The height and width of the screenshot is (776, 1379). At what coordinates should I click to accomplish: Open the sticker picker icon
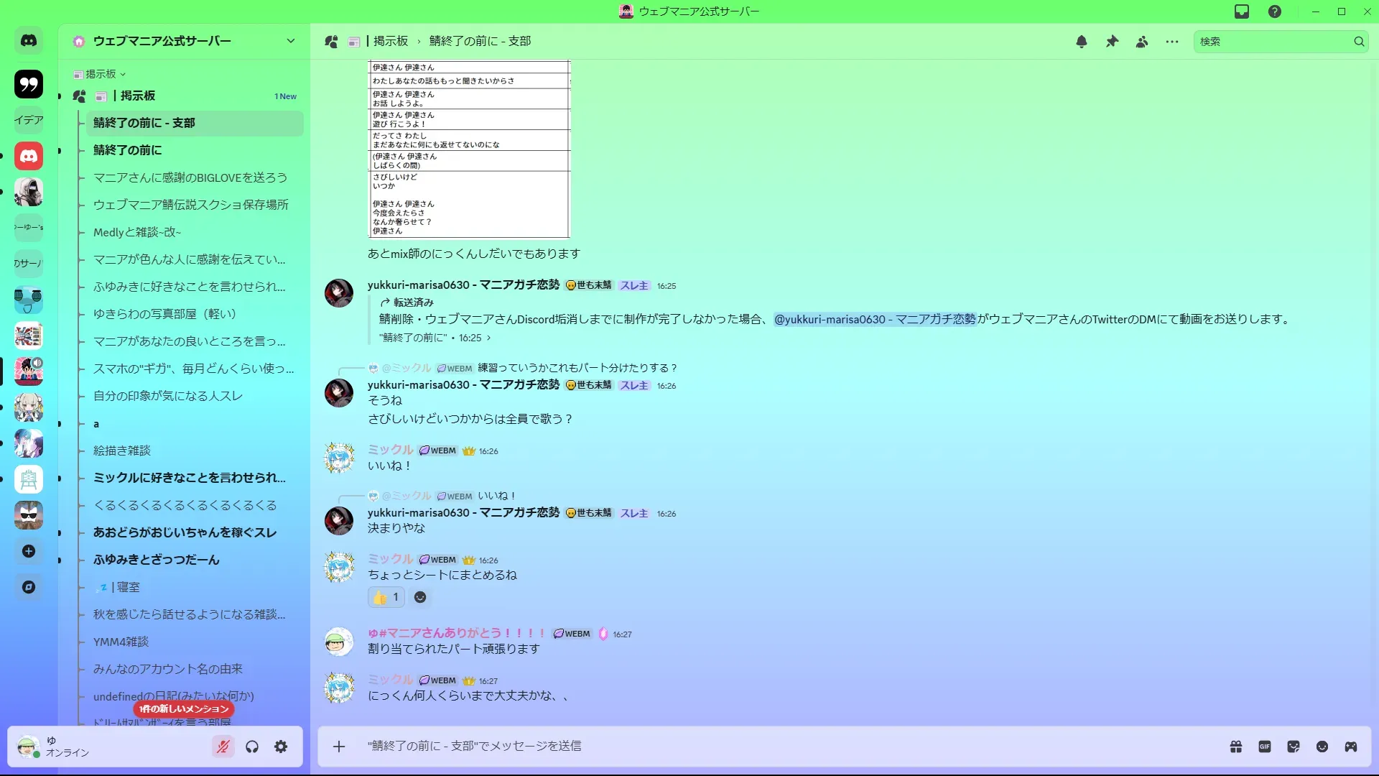point(1294,747)
